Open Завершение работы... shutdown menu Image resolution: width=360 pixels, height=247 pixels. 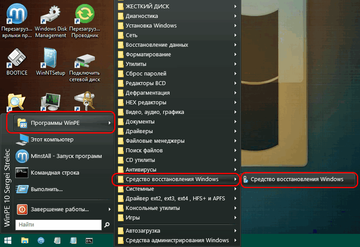pos(63,209)
